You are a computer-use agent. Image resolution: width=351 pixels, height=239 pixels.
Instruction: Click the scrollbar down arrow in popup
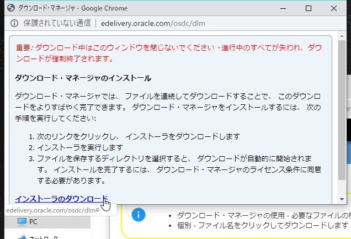coord(342,199)
